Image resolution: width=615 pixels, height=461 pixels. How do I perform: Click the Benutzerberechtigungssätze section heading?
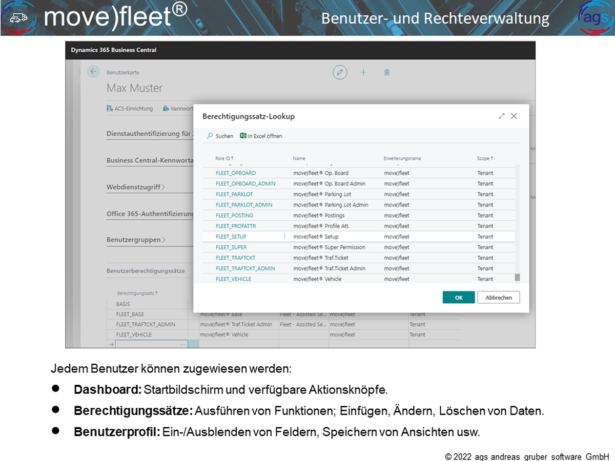point(146,270)
